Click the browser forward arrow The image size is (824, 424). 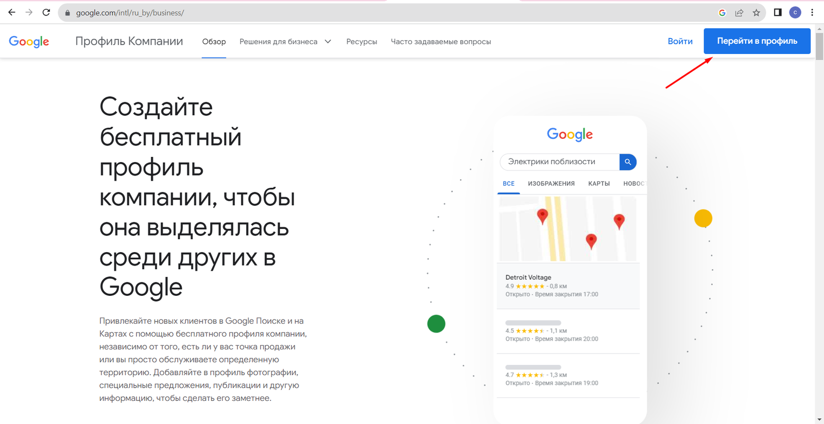29,12
